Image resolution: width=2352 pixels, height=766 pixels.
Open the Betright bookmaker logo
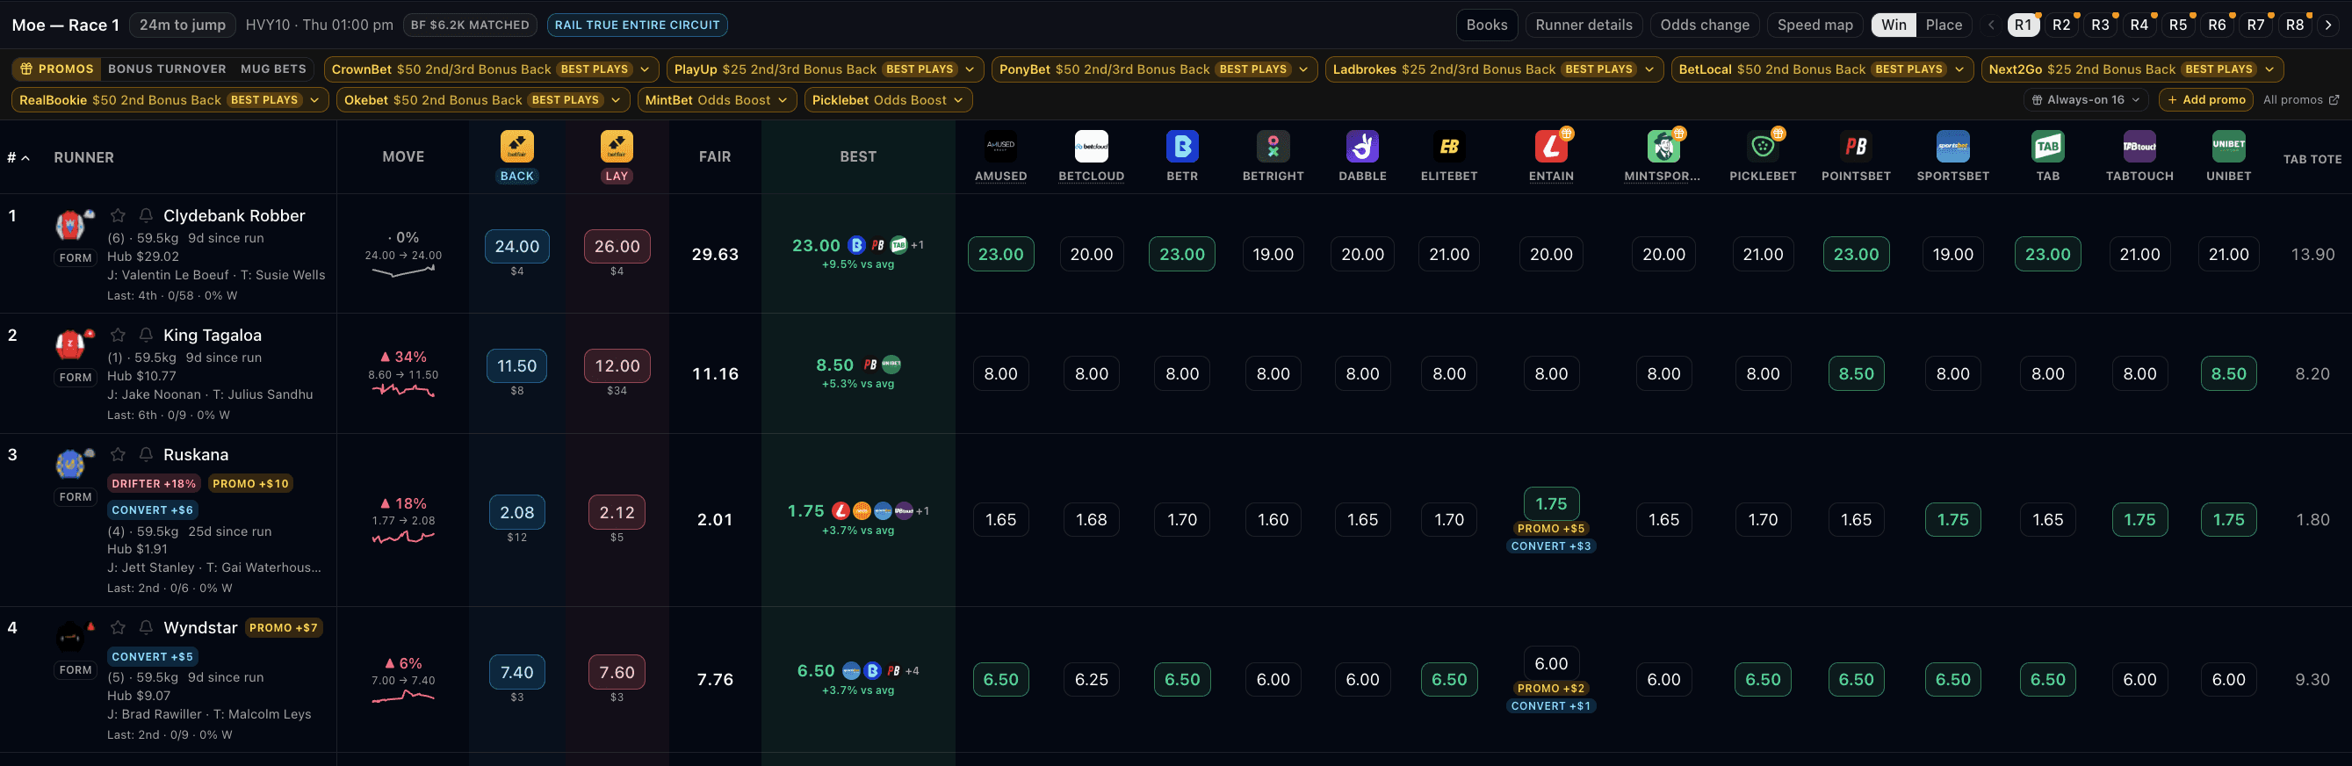(1273, 145)
